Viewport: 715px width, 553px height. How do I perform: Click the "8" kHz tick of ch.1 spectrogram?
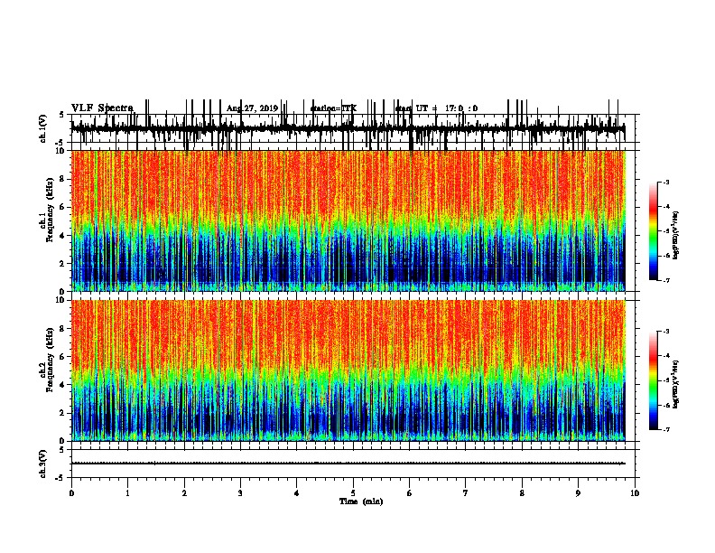tap(63, 179)
